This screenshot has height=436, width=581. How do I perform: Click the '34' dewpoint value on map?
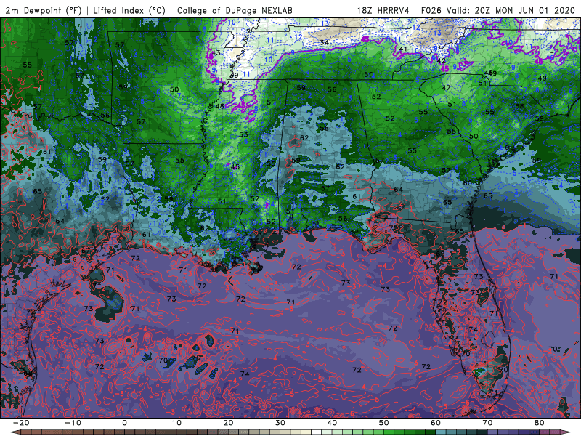[x=325, y=42]
